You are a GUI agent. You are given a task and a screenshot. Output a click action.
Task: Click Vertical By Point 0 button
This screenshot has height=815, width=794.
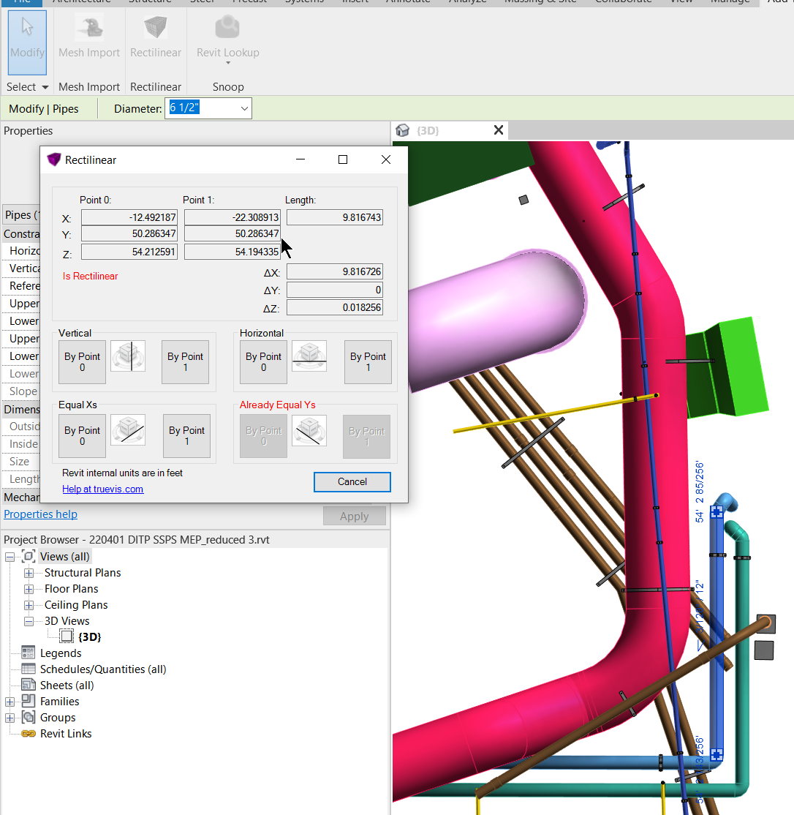[82, 361]
